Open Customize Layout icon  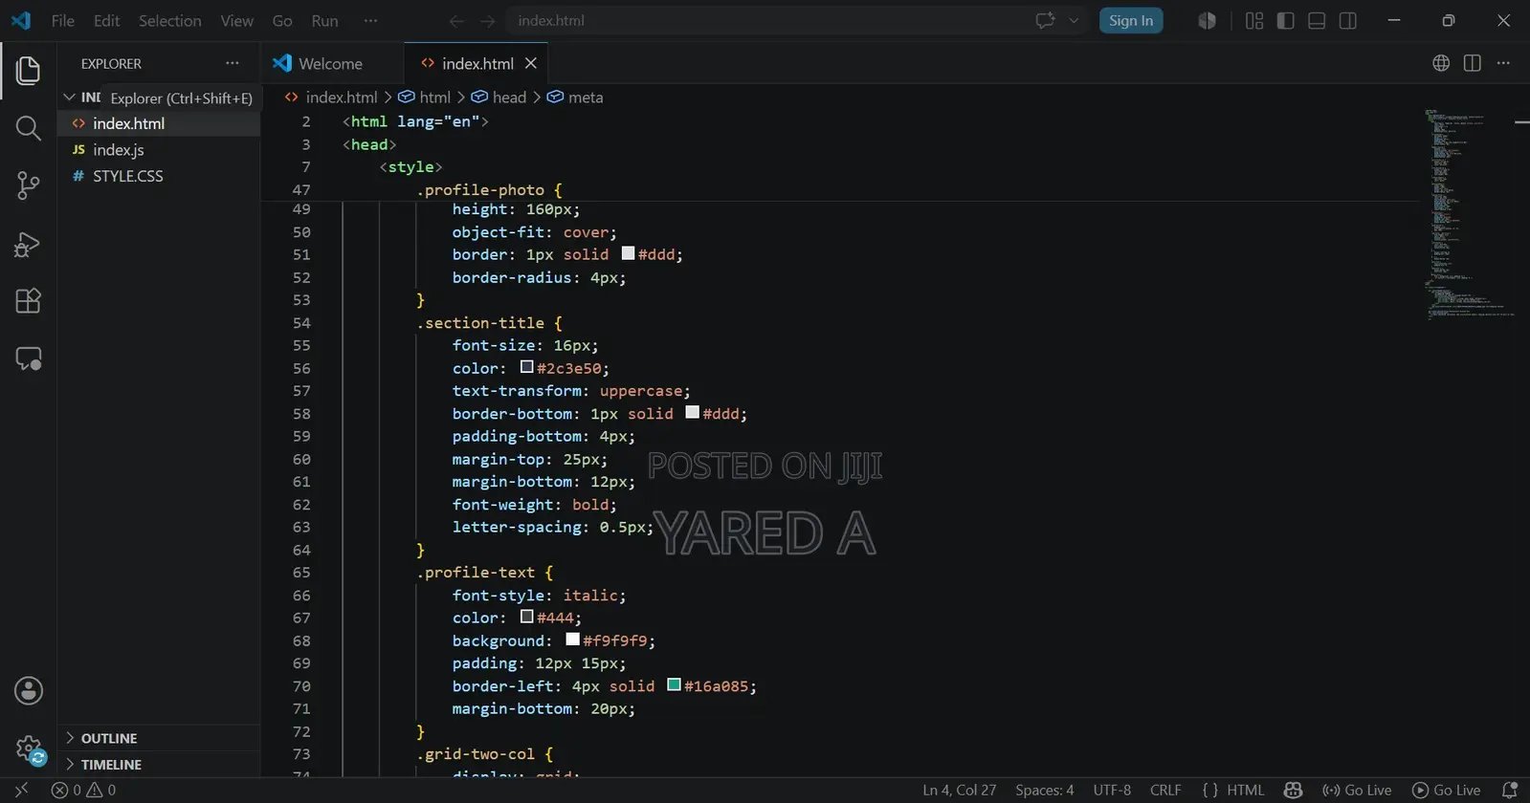tap(1254, 20)
